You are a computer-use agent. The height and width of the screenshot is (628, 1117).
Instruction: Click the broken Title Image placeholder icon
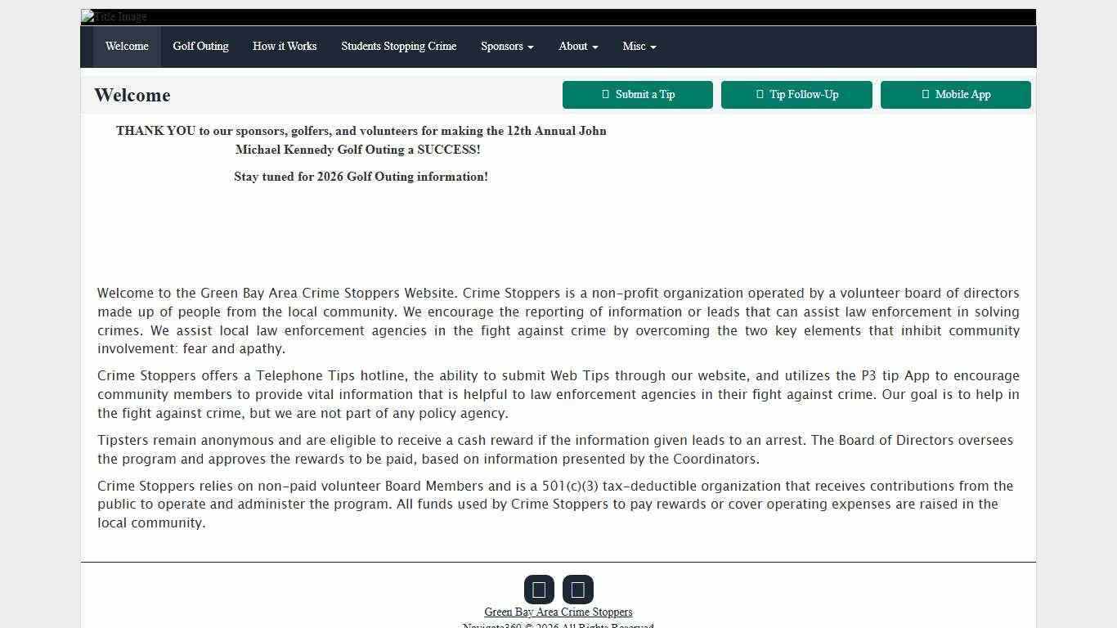point(86,16)
